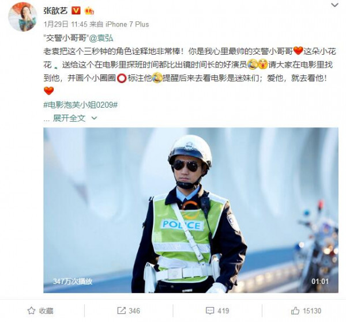Click the chevron beside 展开全文
Image resolution: width=346 pixels, height=322 pixels.
pos(94,118)
